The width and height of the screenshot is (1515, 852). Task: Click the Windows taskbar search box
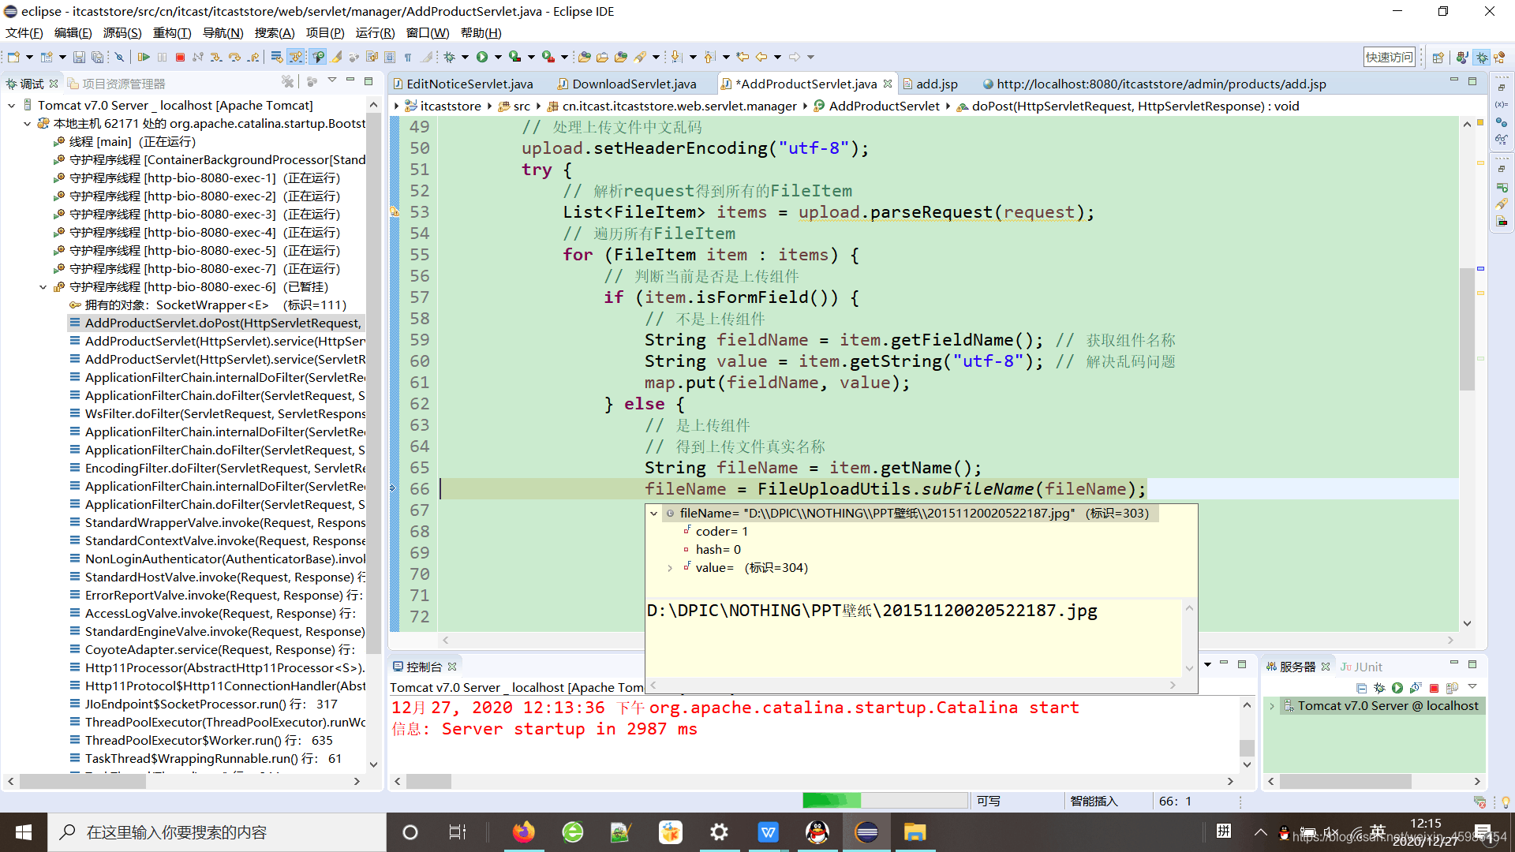(217, 832)
